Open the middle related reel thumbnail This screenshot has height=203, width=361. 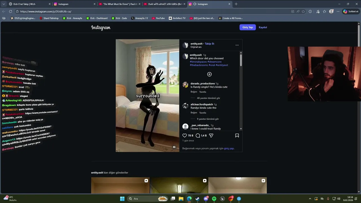[x=179, y=185]
